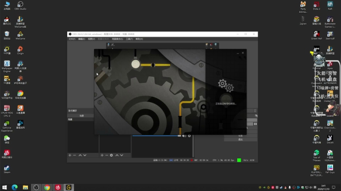
Task: Open Chrome from the taskbar
Action: 47,187
